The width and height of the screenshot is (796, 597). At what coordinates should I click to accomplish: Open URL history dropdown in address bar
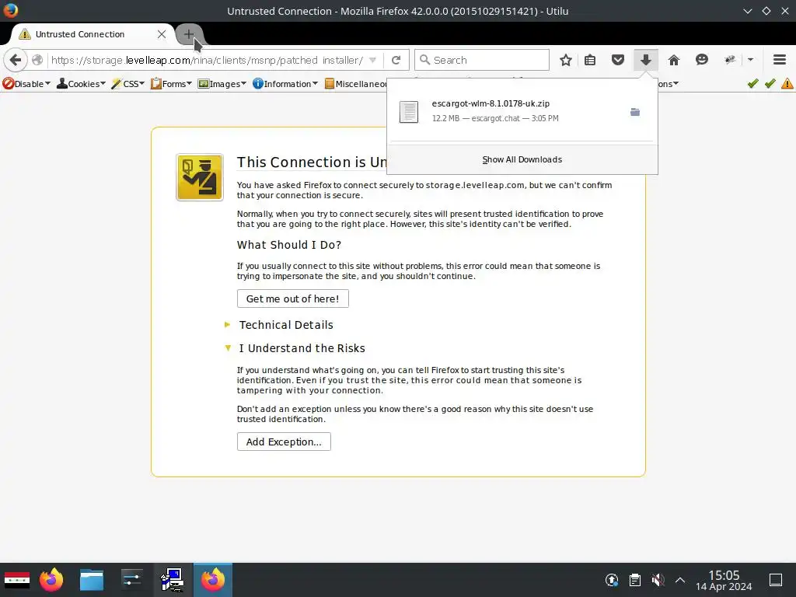(372, 60)
